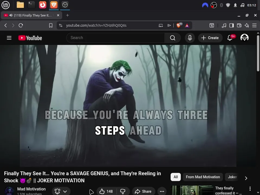260x195 pixels.
Task: Click the video player to pause
Action: tap(128, 106)
